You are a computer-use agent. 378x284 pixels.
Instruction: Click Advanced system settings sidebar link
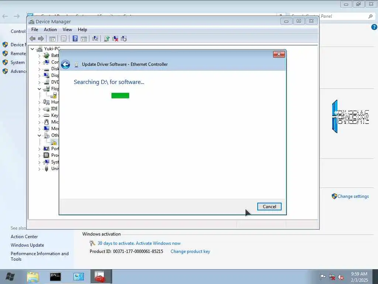point(18,71)
